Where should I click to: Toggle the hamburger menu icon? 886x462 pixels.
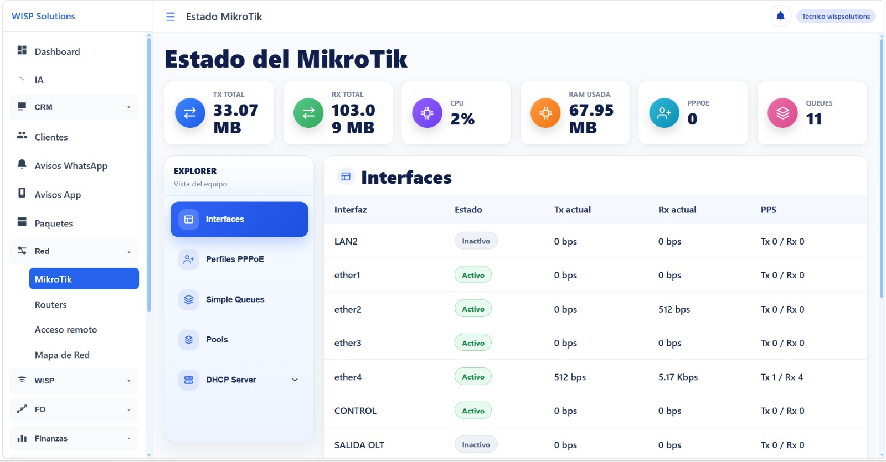click(x=171, y=17)
